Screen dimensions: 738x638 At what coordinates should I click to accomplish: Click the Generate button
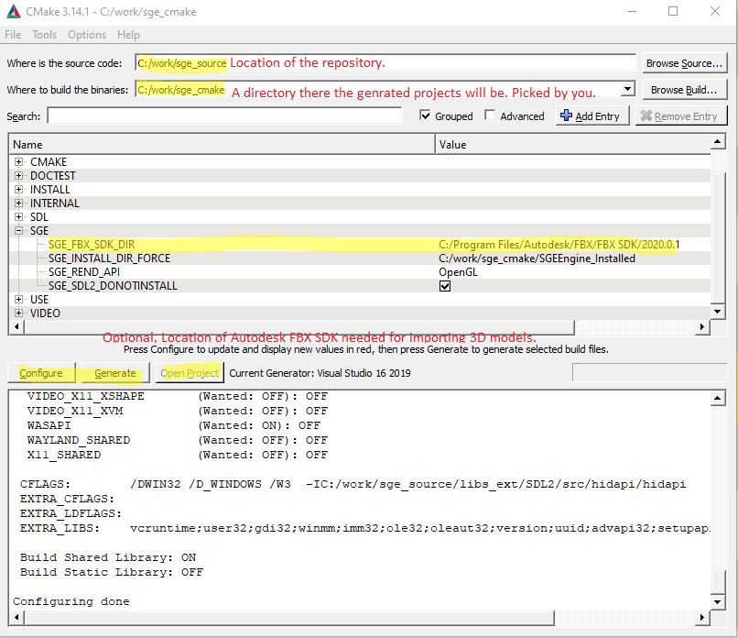coord(114,373)
